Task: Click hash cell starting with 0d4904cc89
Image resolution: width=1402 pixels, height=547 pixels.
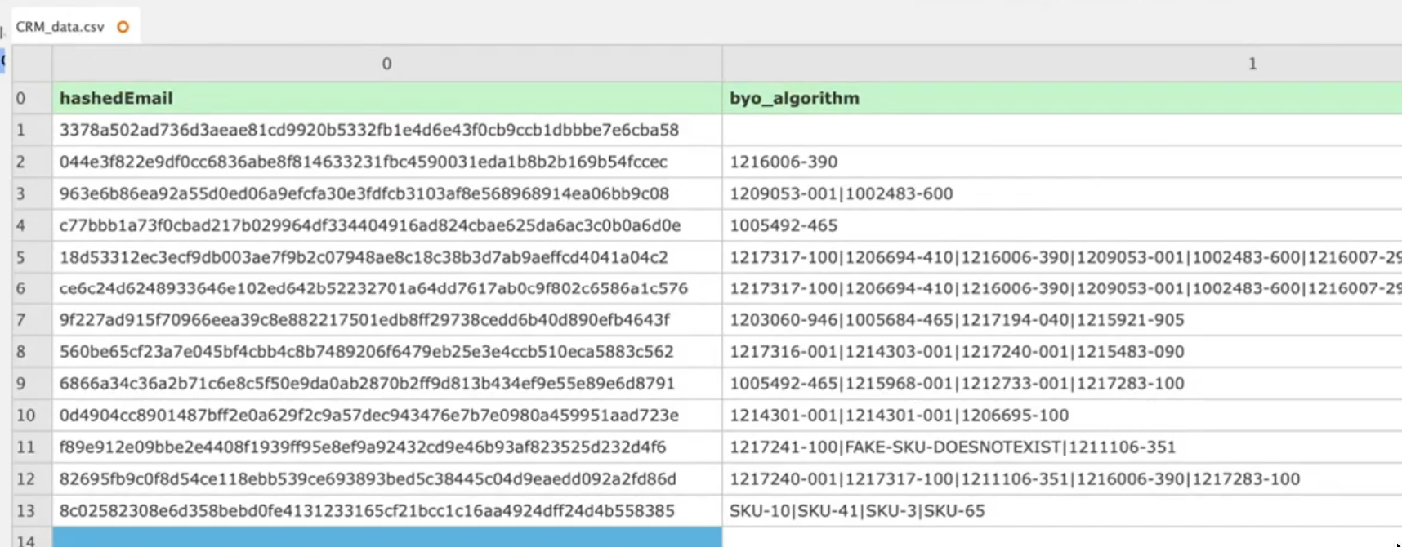Action: pos(387,416)
